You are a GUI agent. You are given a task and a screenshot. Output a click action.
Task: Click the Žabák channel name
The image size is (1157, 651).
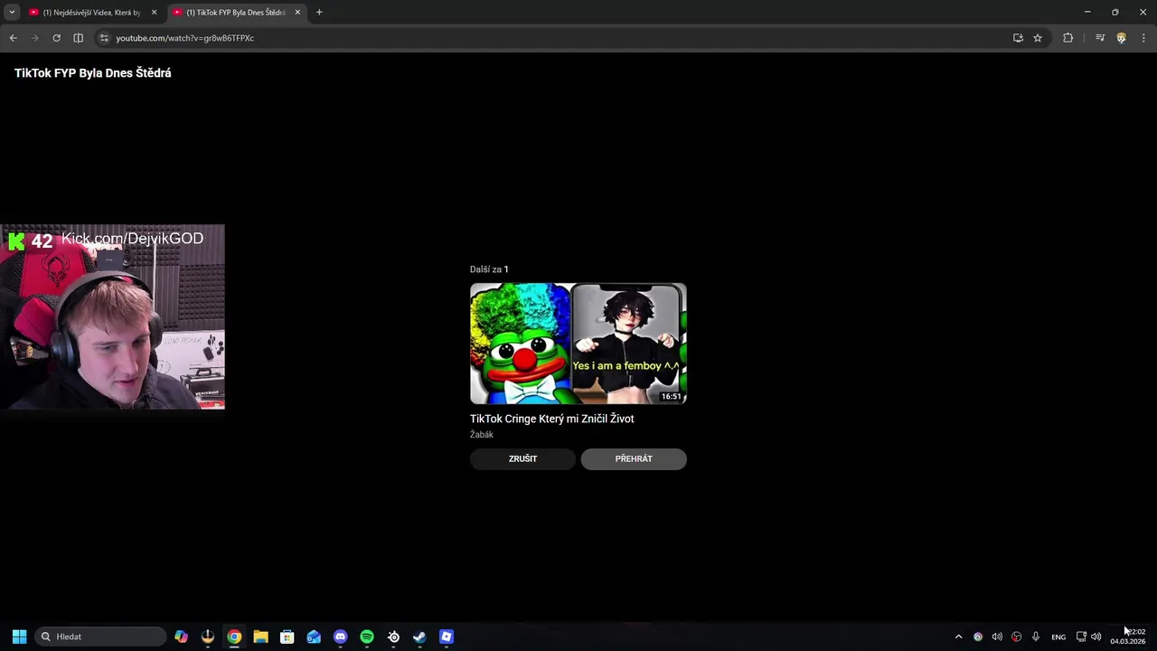481,435
